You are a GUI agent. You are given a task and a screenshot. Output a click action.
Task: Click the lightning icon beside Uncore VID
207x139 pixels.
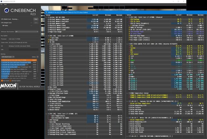coord(48,40)
